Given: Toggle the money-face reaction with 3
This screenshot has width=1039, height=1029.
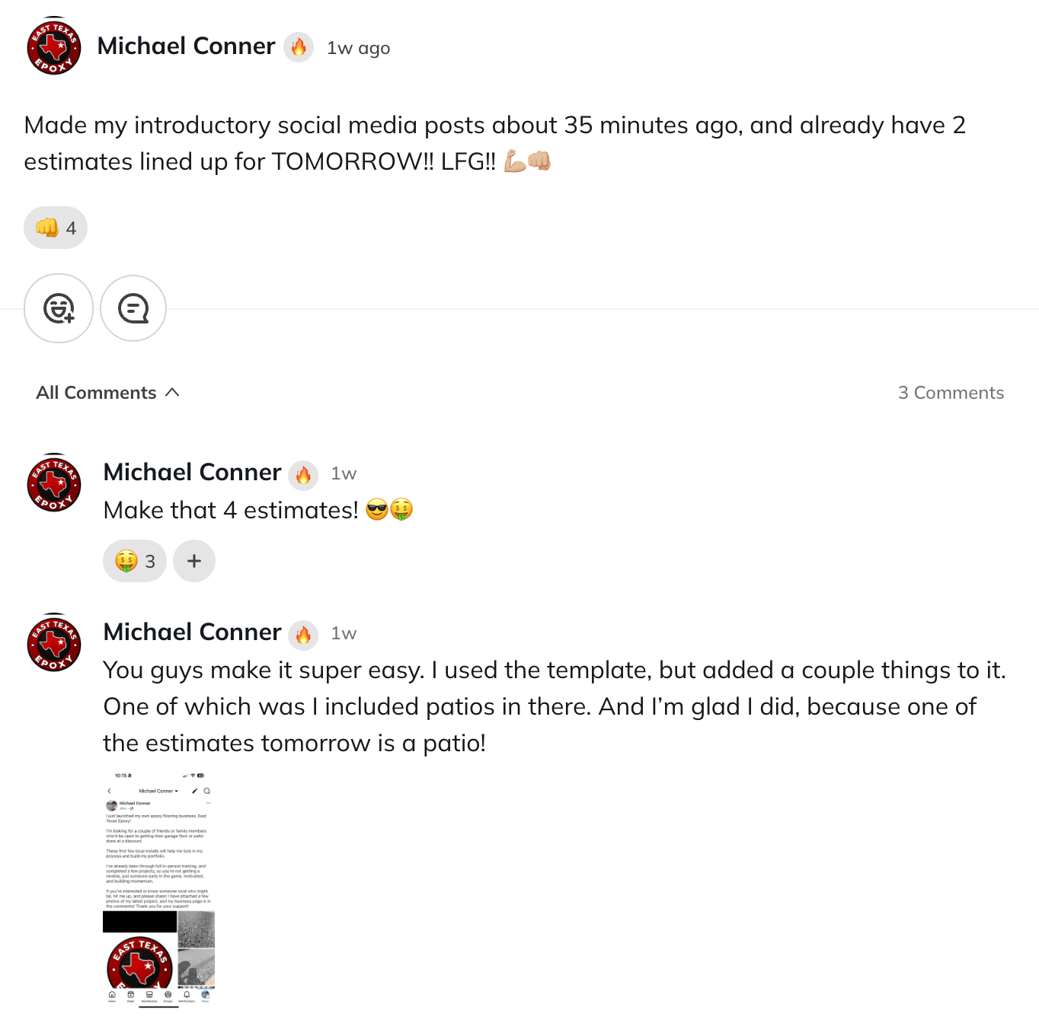Looking at the screenshot, I should click(135, 561).
